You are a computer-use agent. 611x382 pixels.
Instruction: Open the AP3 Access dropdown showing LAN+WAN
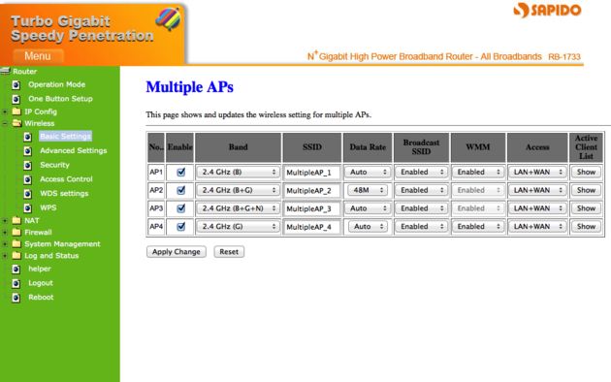click(x=537, y=208)
